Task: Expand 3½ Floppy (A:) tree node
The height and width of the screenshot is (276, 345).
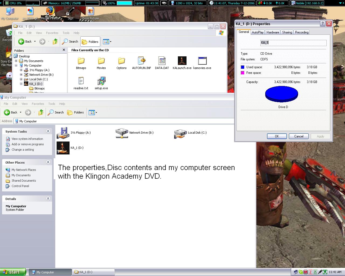Action: (x=21, y=70)
